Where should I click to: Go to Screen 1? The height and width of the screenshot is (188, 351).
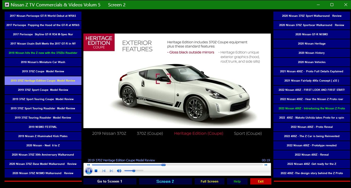coord(110,181)
